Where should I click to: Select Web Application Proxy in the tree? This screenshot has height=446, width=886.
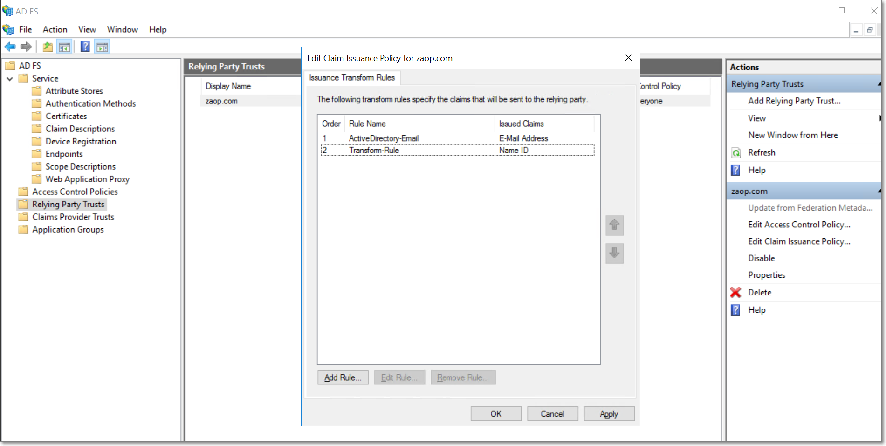[x=88, y=179]
